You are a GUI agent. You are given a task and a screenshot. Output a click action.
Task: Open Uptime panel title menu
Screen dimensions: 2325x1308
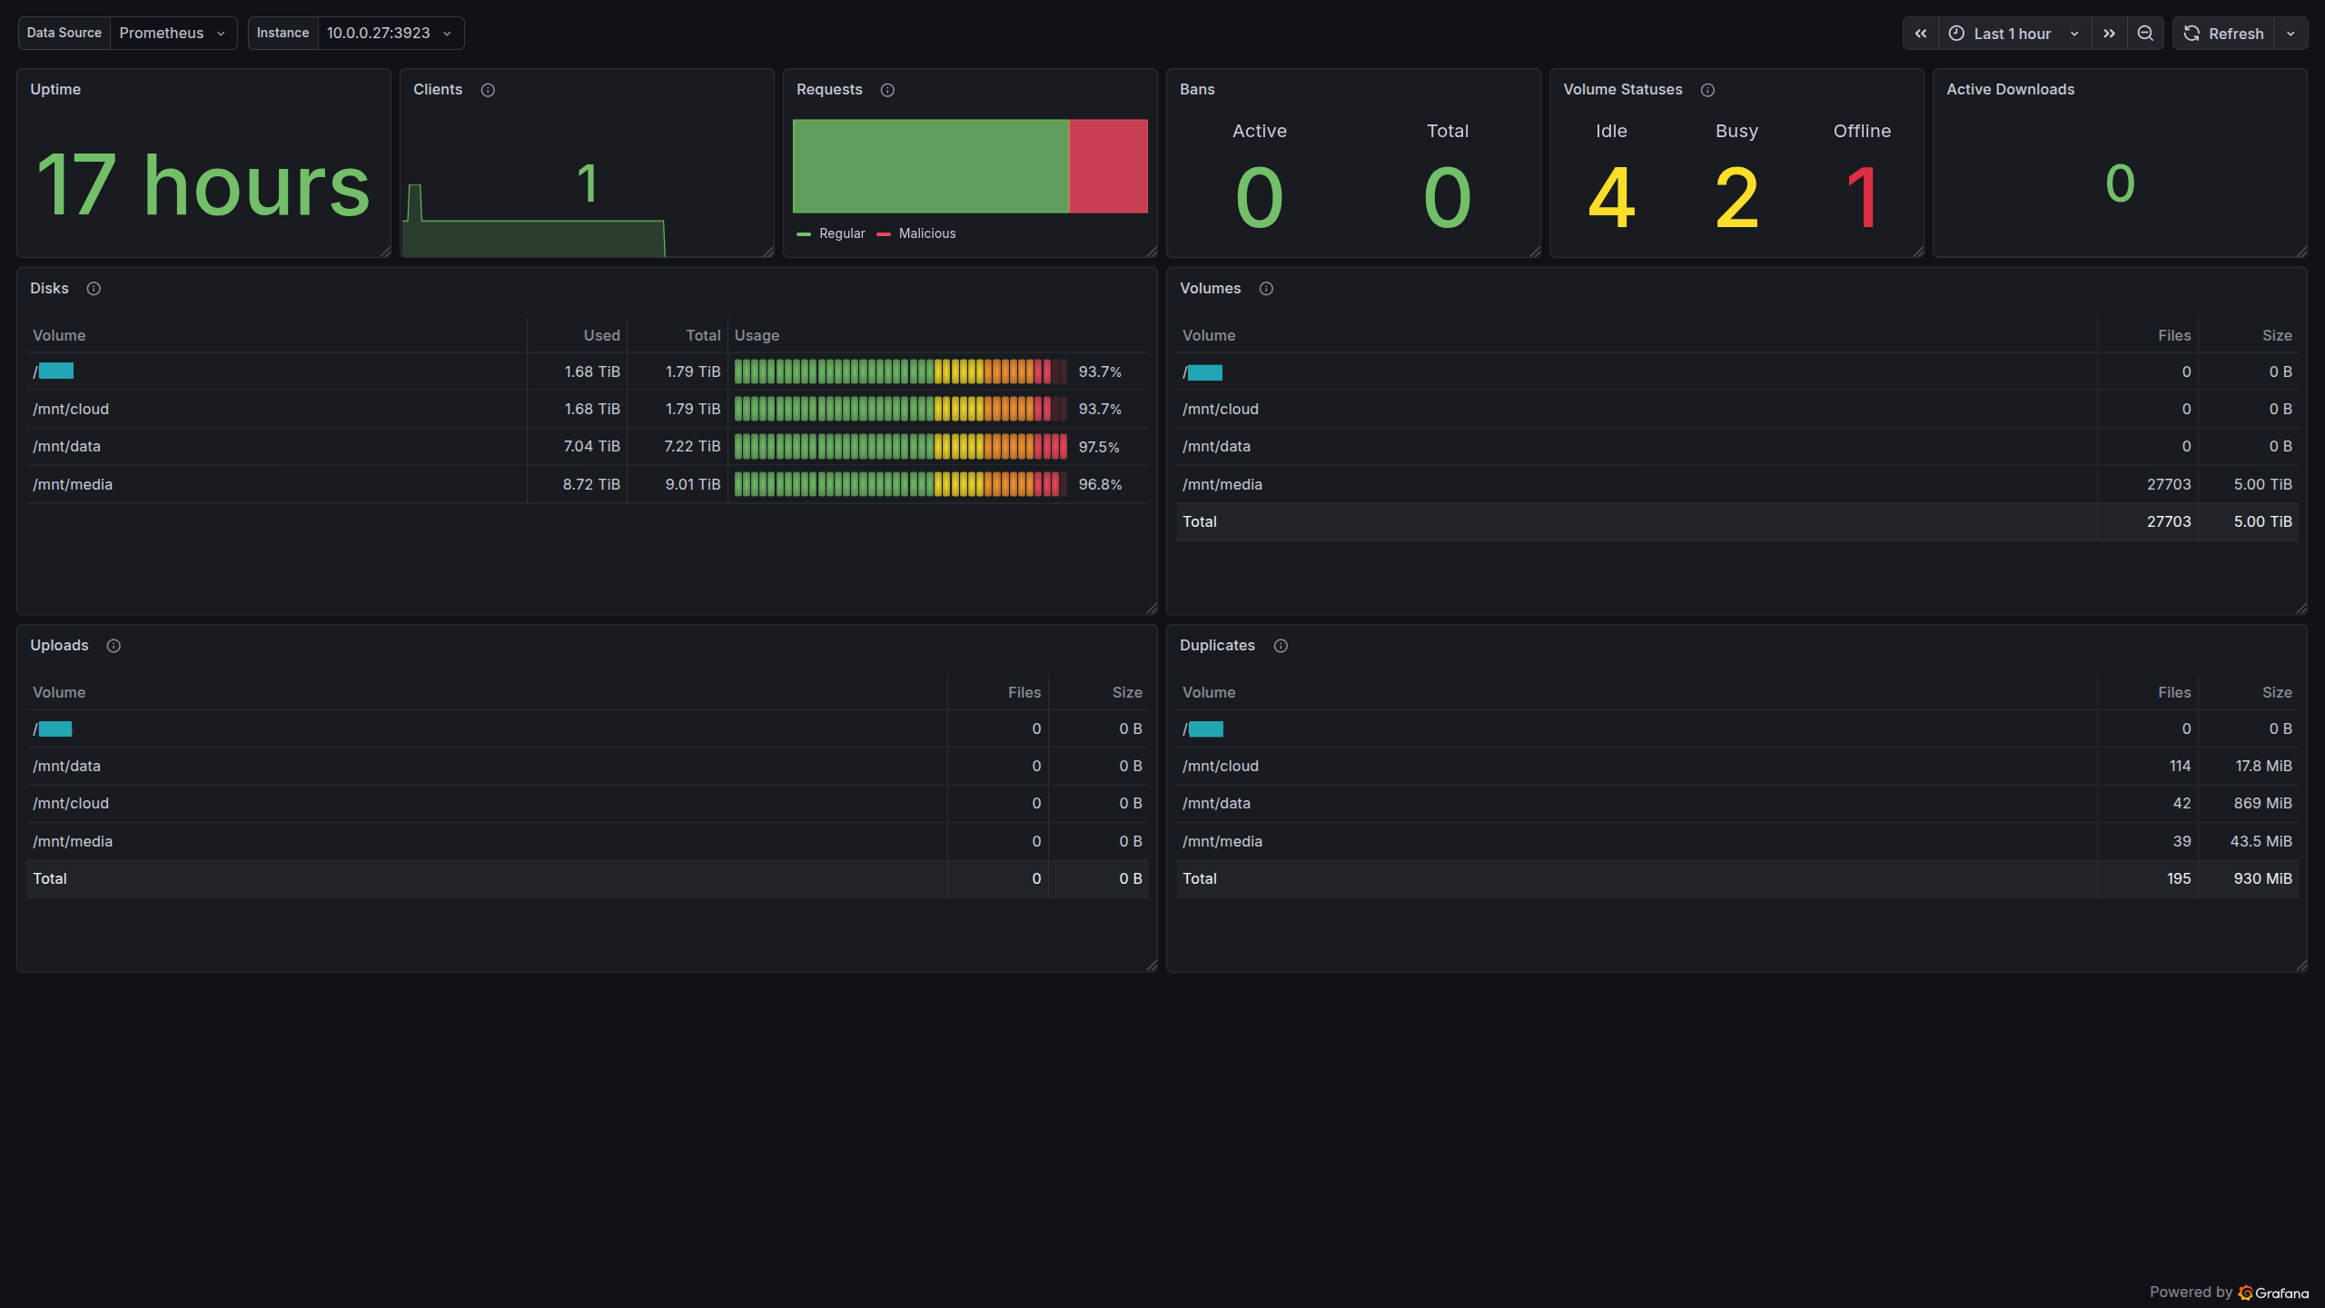[55, 90]
